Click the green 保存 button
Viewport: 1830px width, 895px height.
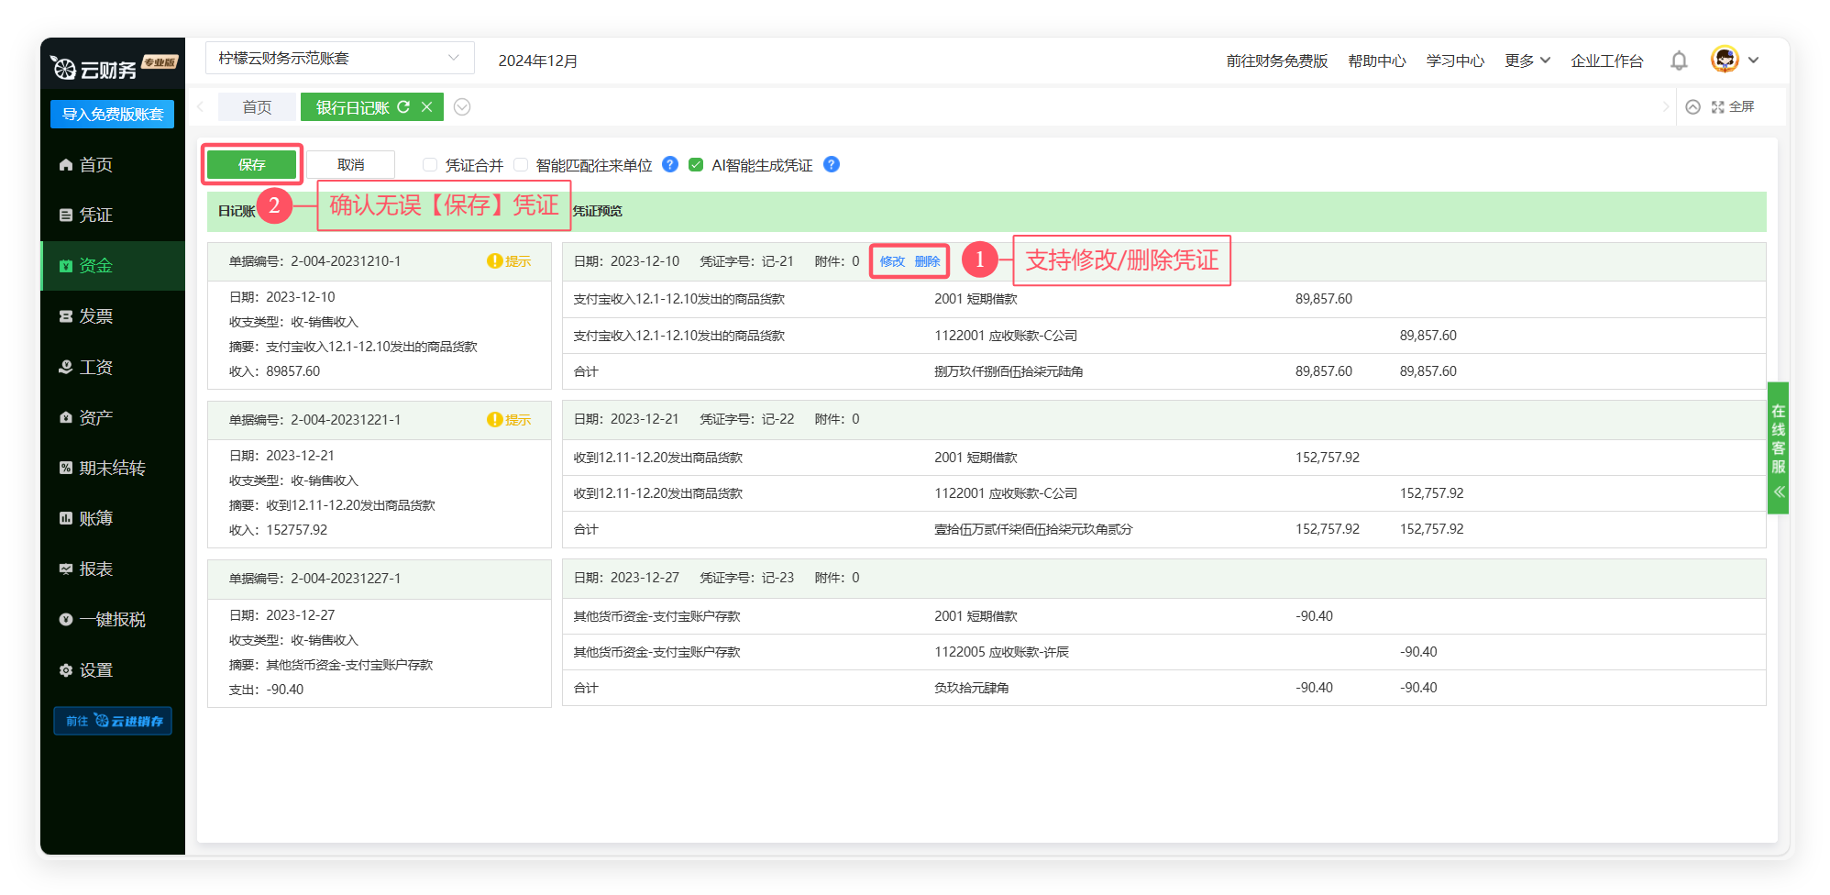251,164
